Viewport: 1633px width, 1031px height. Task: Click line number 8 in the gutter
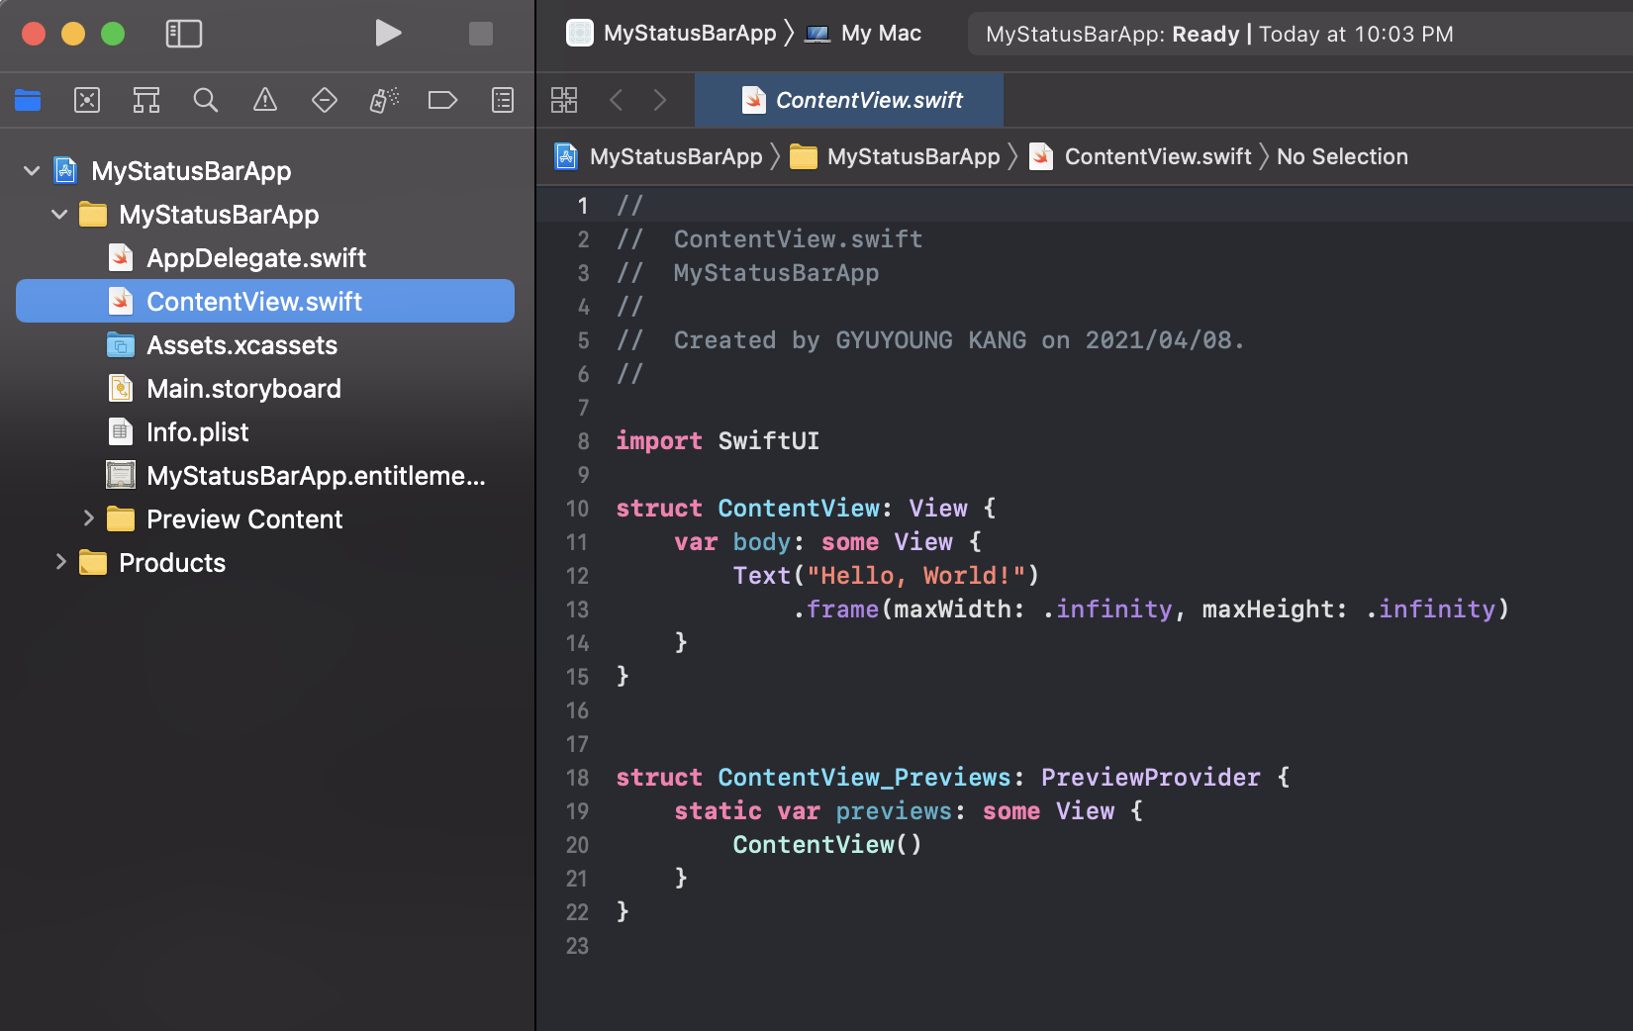pyautogui.click(x=583, y=441)
